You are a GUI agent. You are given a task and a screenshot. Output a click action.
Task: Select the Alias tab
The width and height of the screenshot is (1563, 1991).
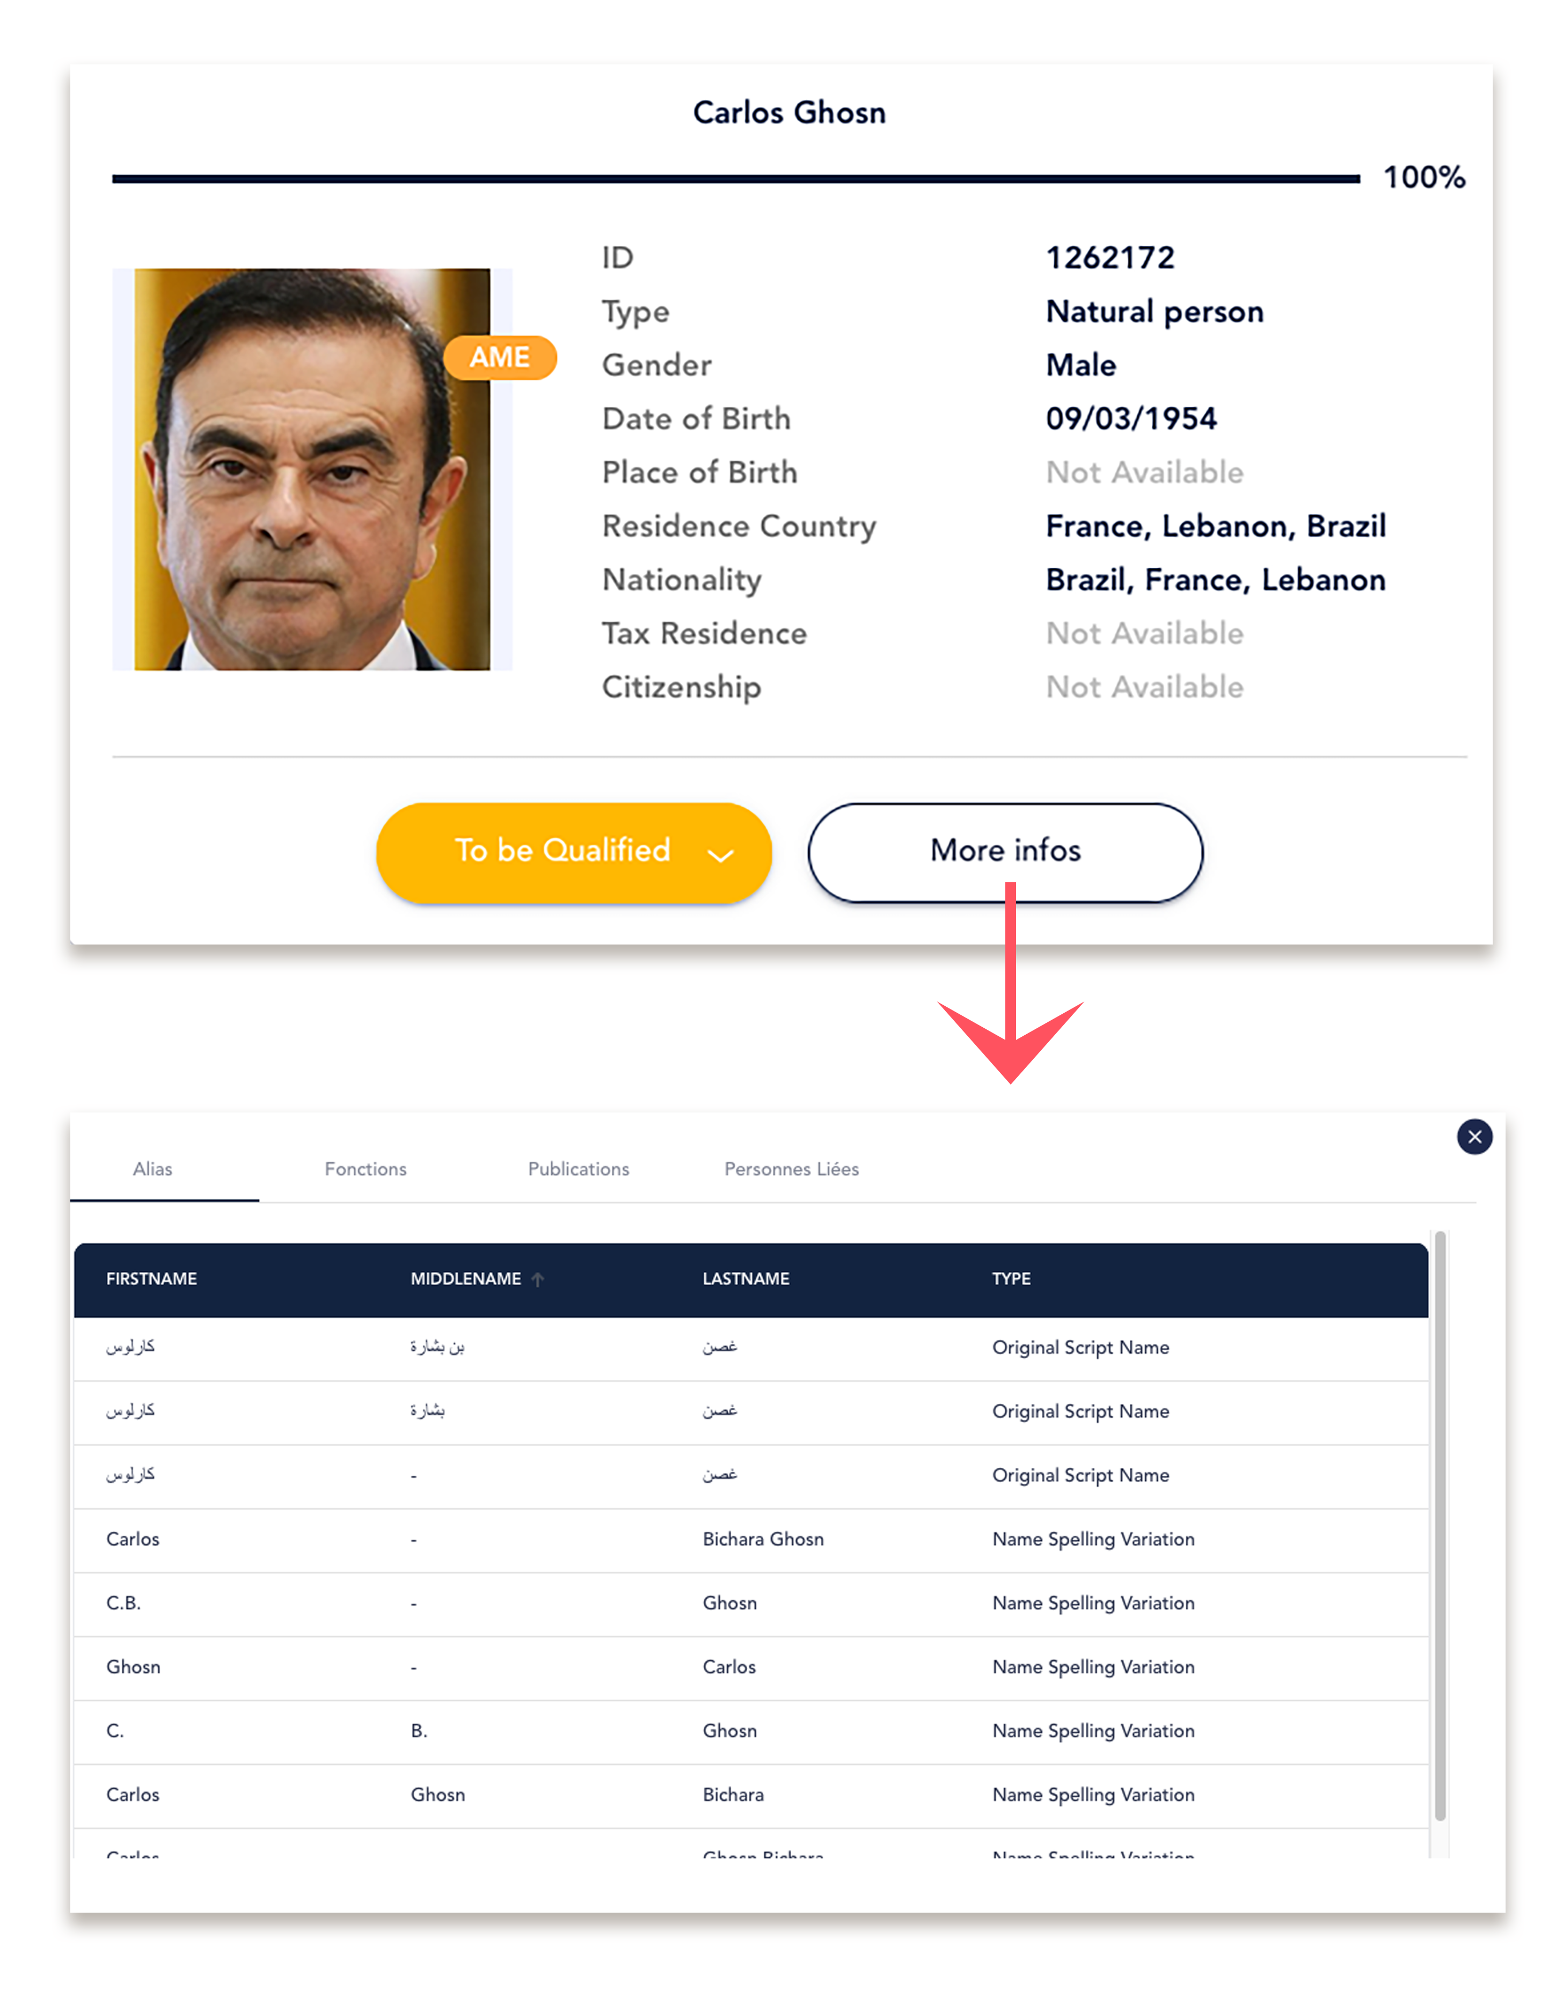click(153, 1168)
